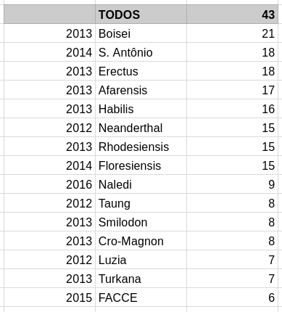Click the FACCE cell

[x=141, y=297]
